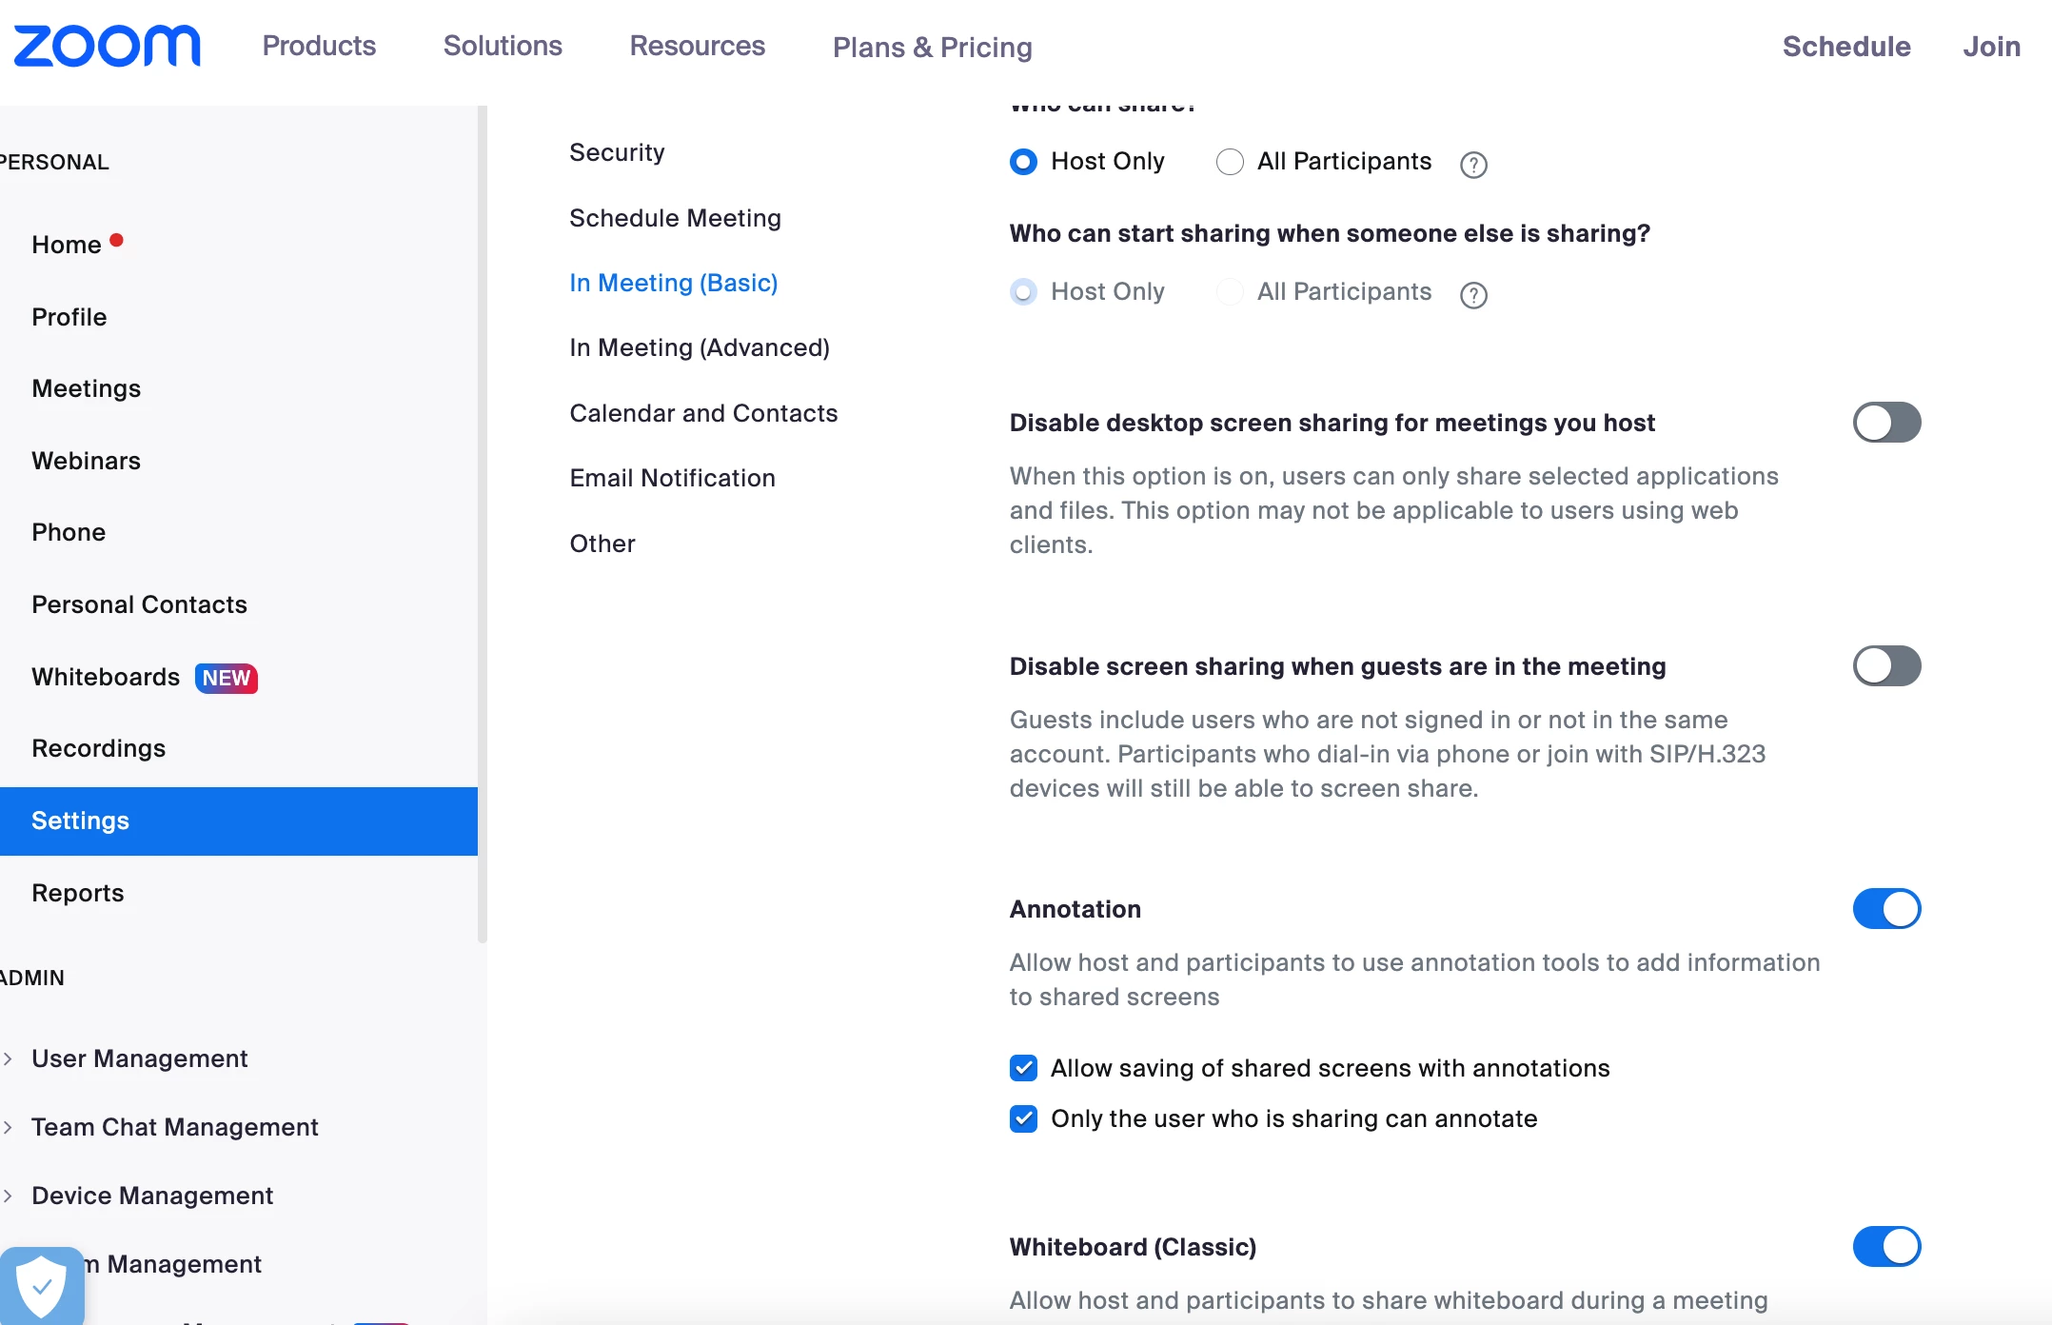This screenshot has width=2052, height=1325.
Task: Click the blue shield privacy badge
Action: tap(42, 1285)
